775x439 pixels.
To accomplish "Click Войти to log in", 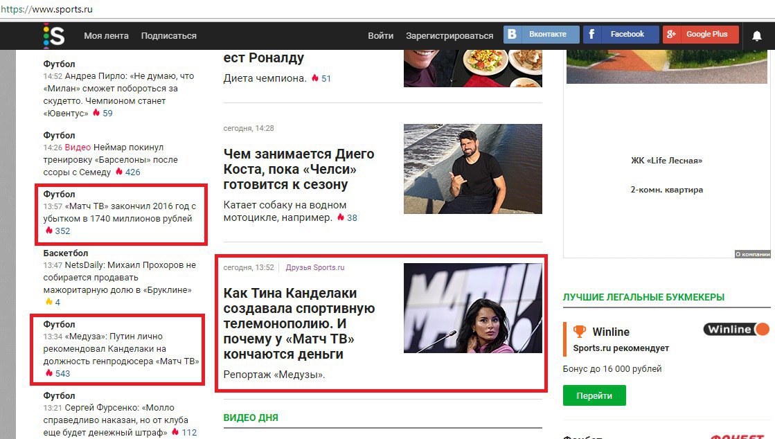I will (x=381, y=35).
